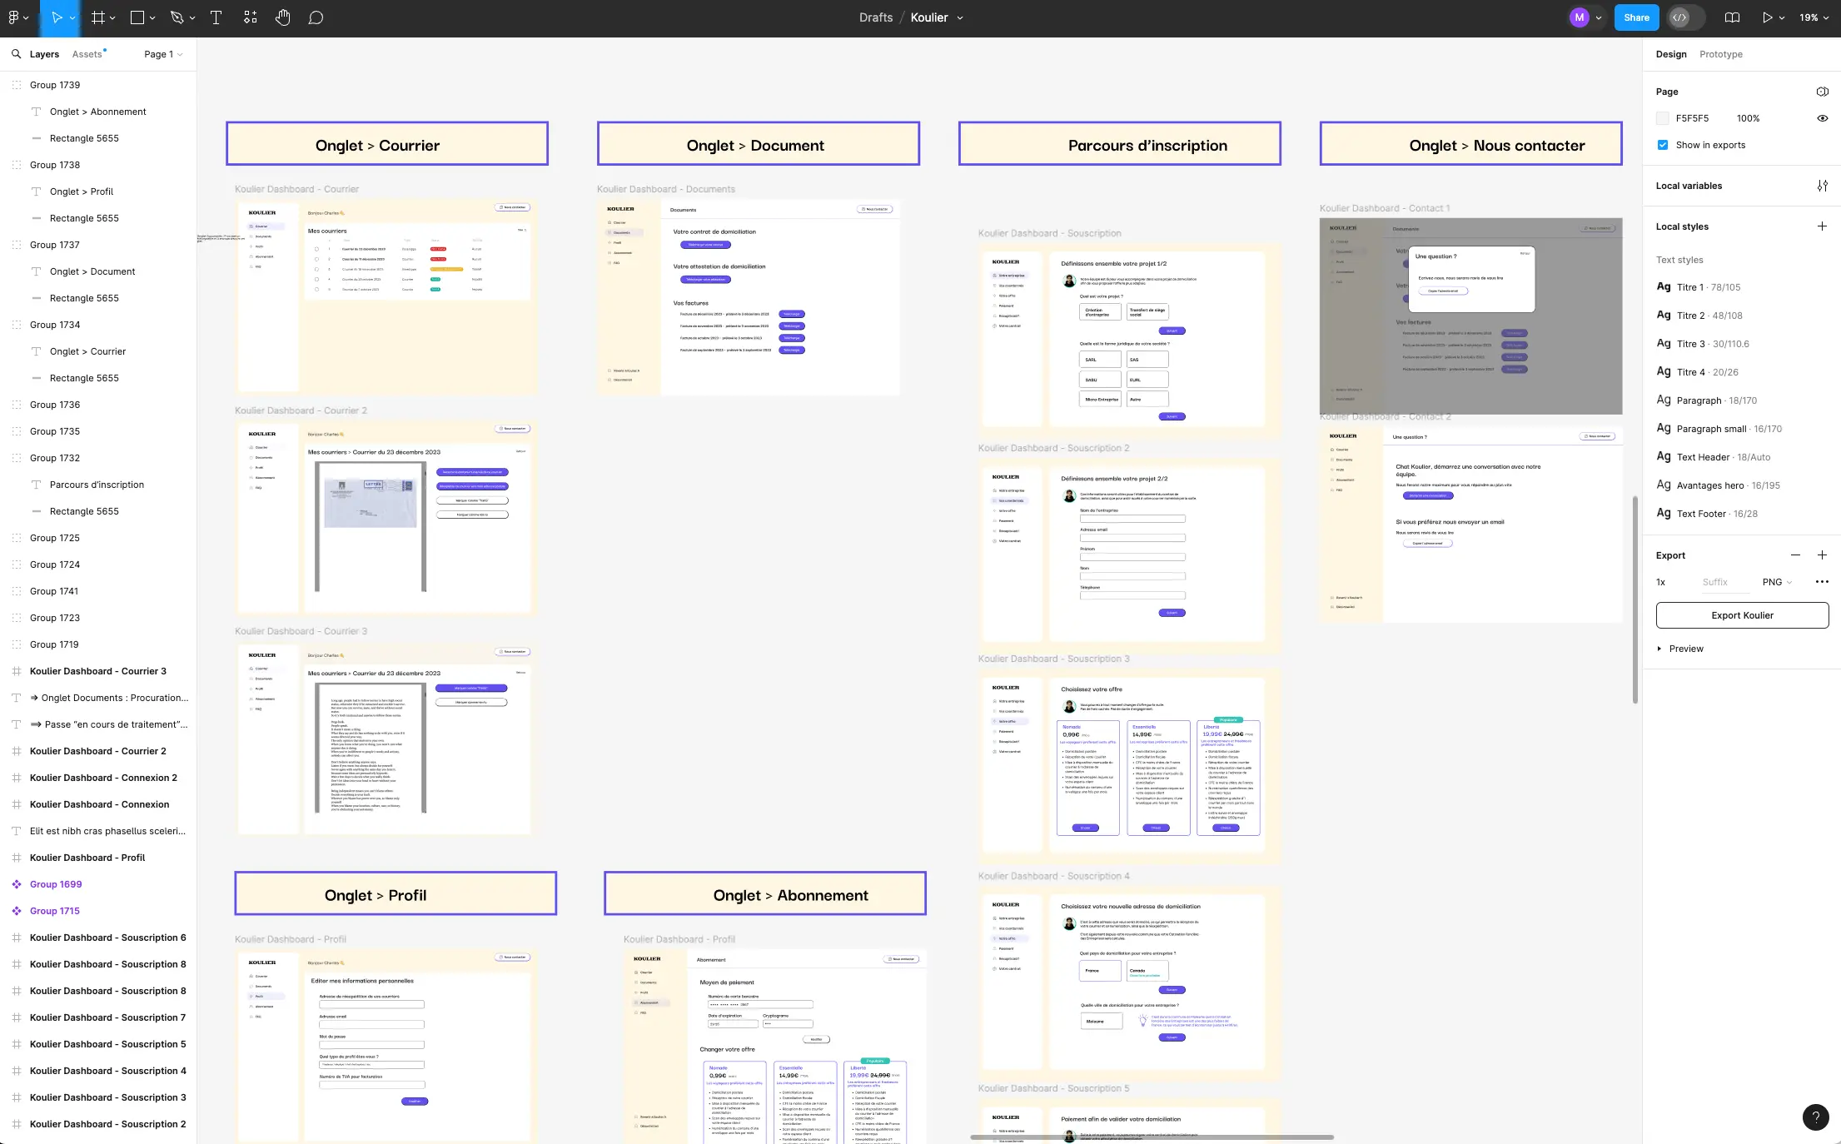Select Koulier Dashboard - Souscription 6 layer
1841x1144 pixels.
(x=107, y=938)
